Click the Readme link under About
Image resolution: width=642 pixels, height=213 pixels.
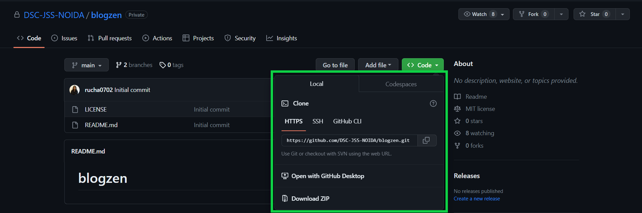click(470, 96)
